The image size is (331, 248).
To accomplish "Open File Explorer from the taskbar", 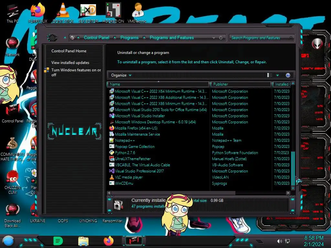I will 83,241.
